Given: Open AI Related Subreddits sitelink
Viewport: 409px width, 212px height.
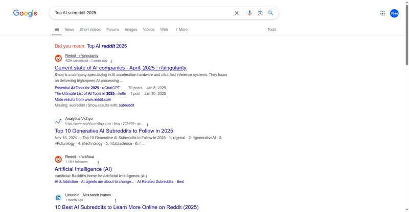Looking at the screenshot, I should tap(155, 181).
